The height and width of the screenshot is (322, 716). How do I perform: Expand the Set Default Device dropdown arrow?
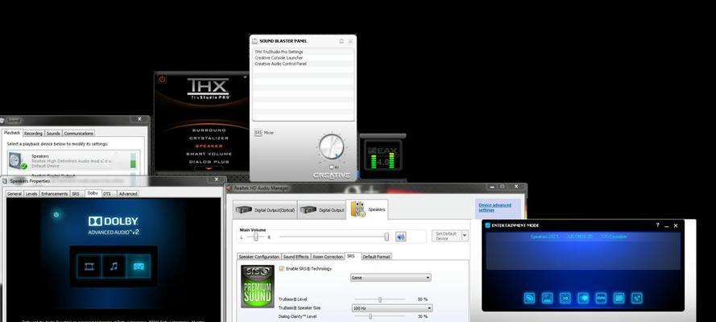[x=465, y=236]
